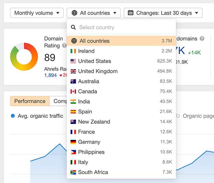Choose New Zealand from country list
Screen dimensions: 214x183
(121, 122)
